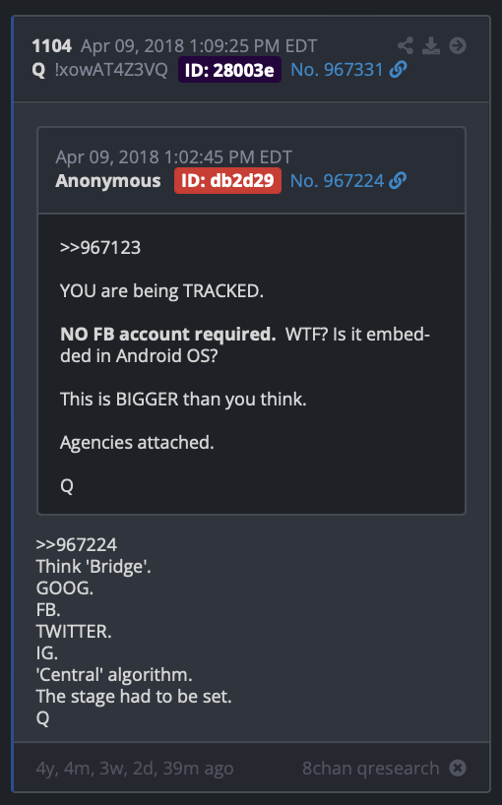Select the purple ID: 28003e badge

[x=229, y=70]
